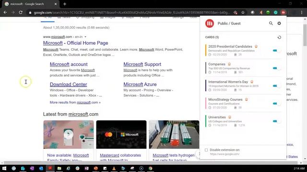Go back to the previous page
The height and width of the screenshot is (172, 307).
(x=5, y=12)
